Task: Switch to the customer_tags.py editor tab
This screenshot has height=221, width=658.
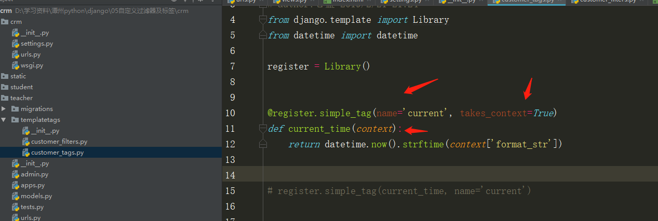Action: pyautogui.click(x=526, y=2)
